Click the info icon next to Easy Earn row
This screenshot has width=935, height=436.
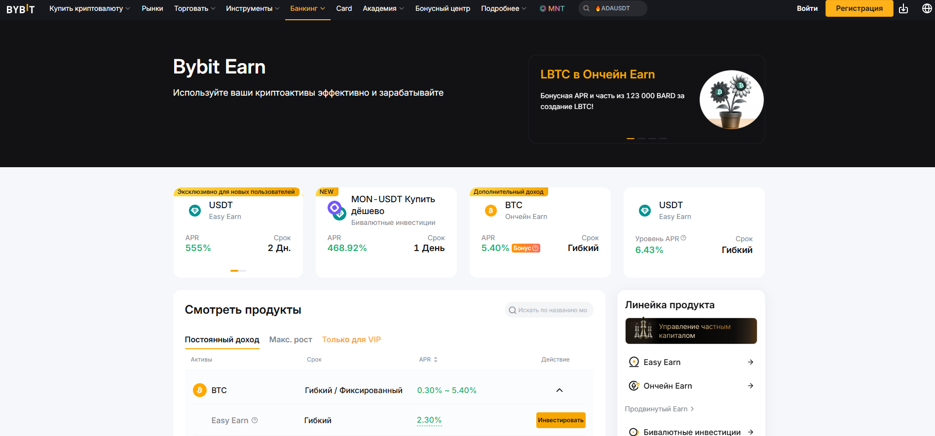(x=255, y=420)
